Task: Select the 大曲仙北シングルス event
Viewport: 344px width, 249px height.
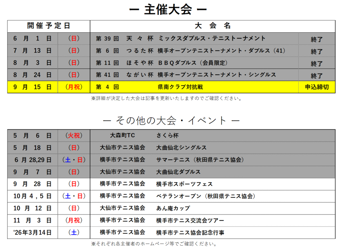Action: 181,148
